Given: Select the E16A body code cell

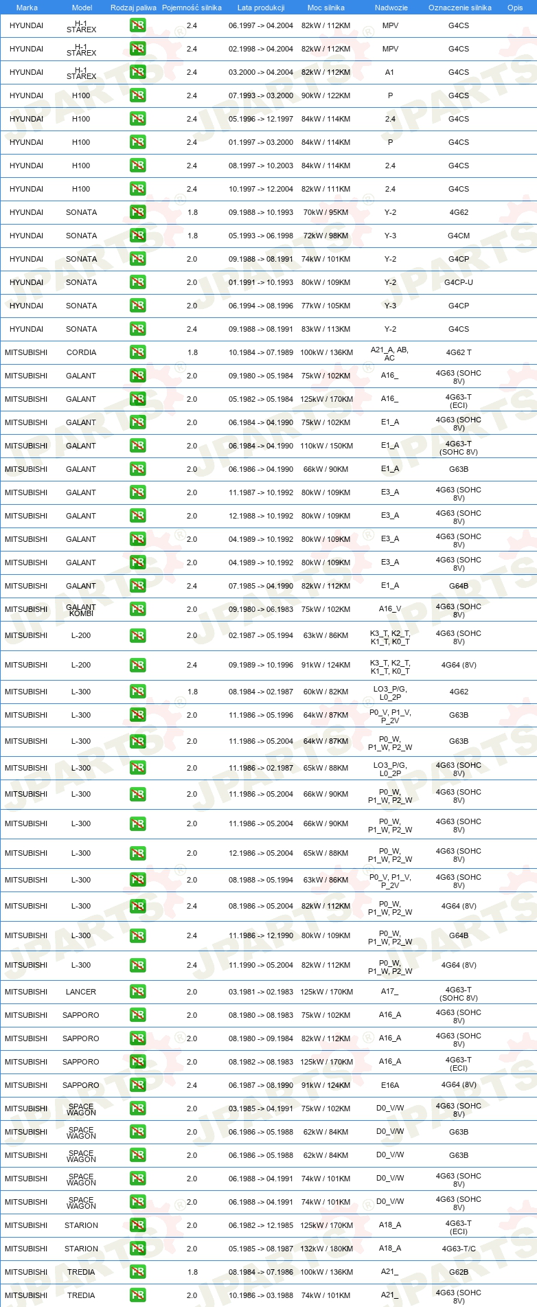Looking at the screenshot, I should click(390, 1085).
